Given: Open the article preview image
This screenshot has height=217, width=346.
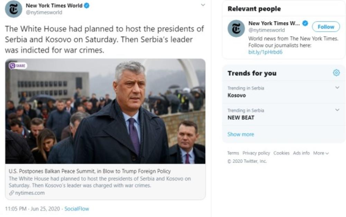Looking at the screenshot, I should (x=105, y=111).
